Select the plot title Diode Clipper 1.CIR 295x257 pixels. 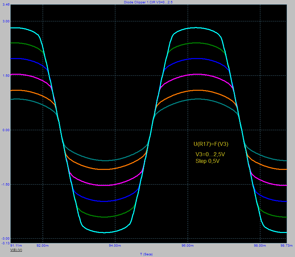pos(147,2)
